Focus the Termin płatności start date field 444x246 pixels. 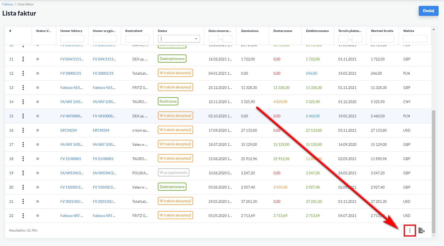343,39
